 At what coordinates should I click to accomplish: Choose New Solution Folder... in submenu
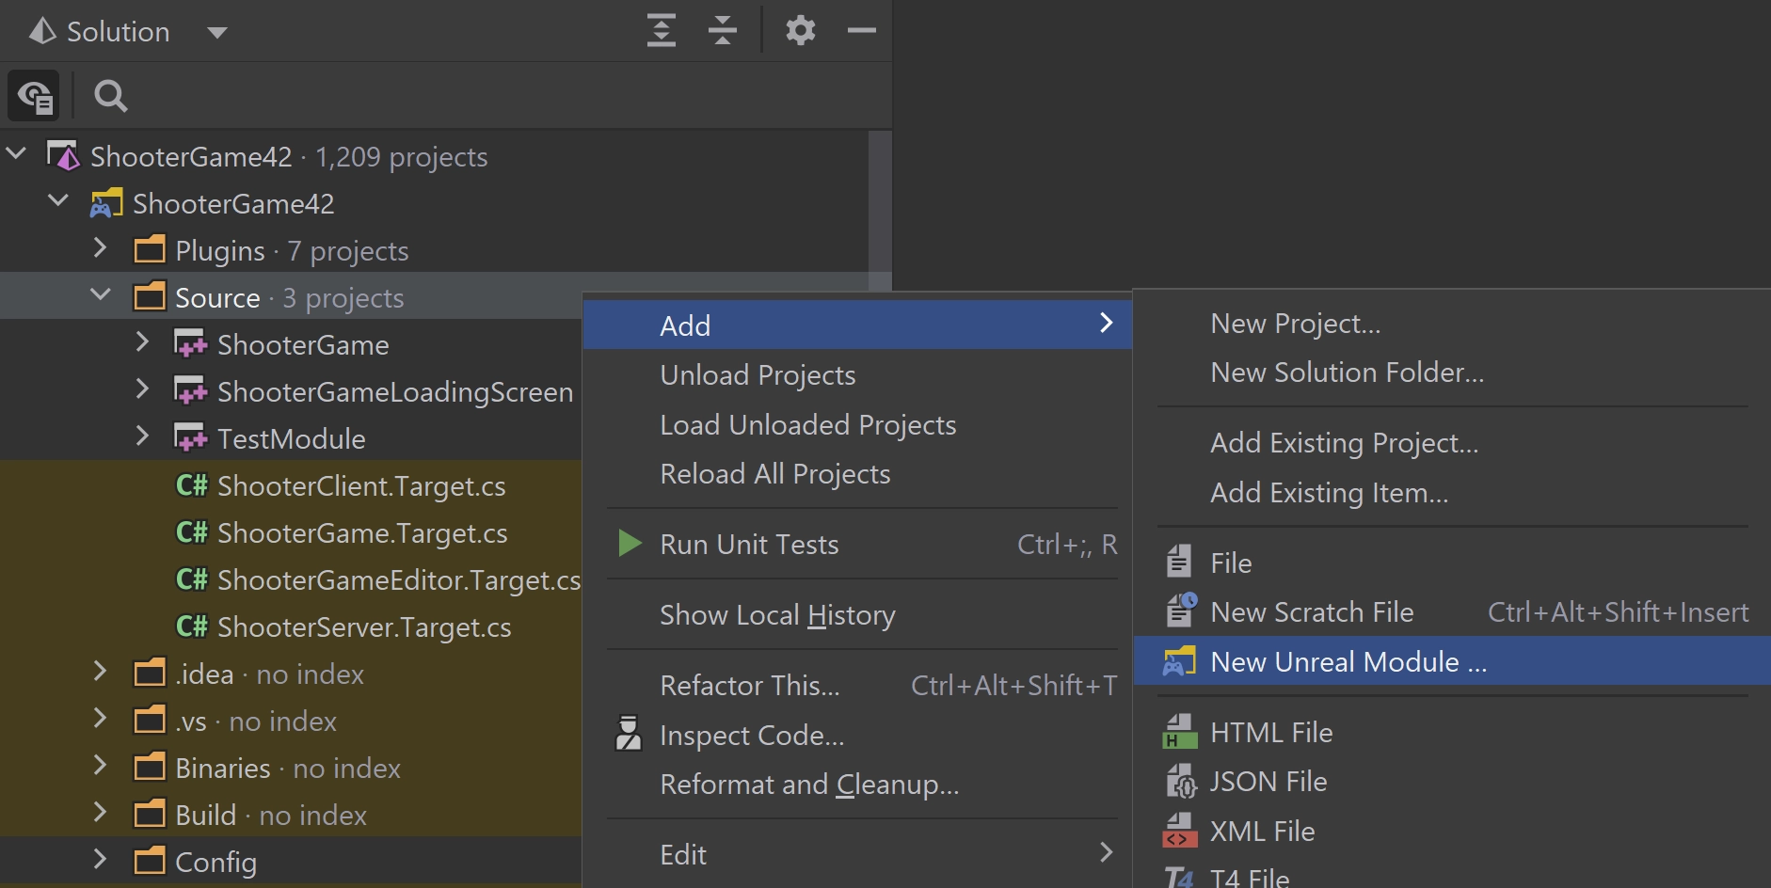pos(1452,372)
